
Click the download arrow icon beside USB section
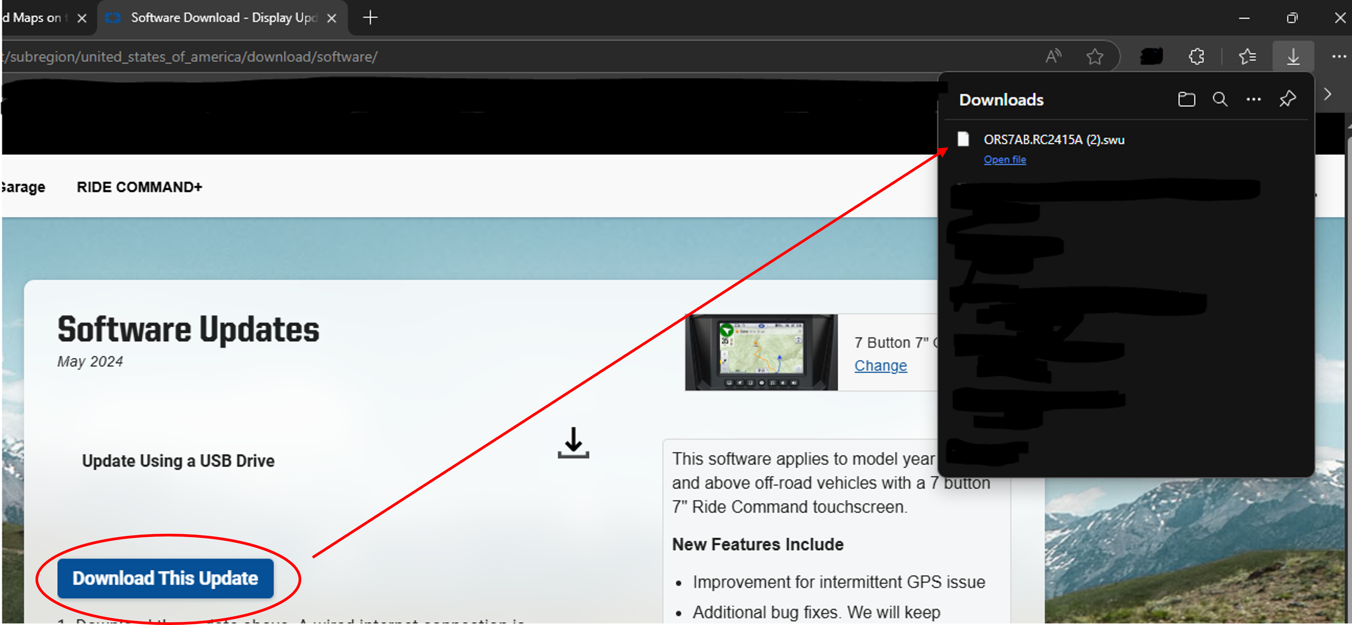click(573, 442)
